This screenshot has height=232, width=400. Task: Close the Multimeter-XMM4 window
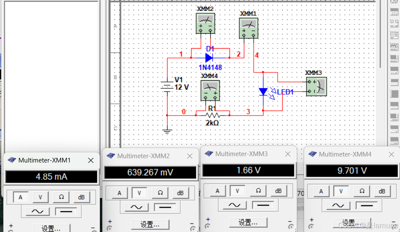coord(391,154)
